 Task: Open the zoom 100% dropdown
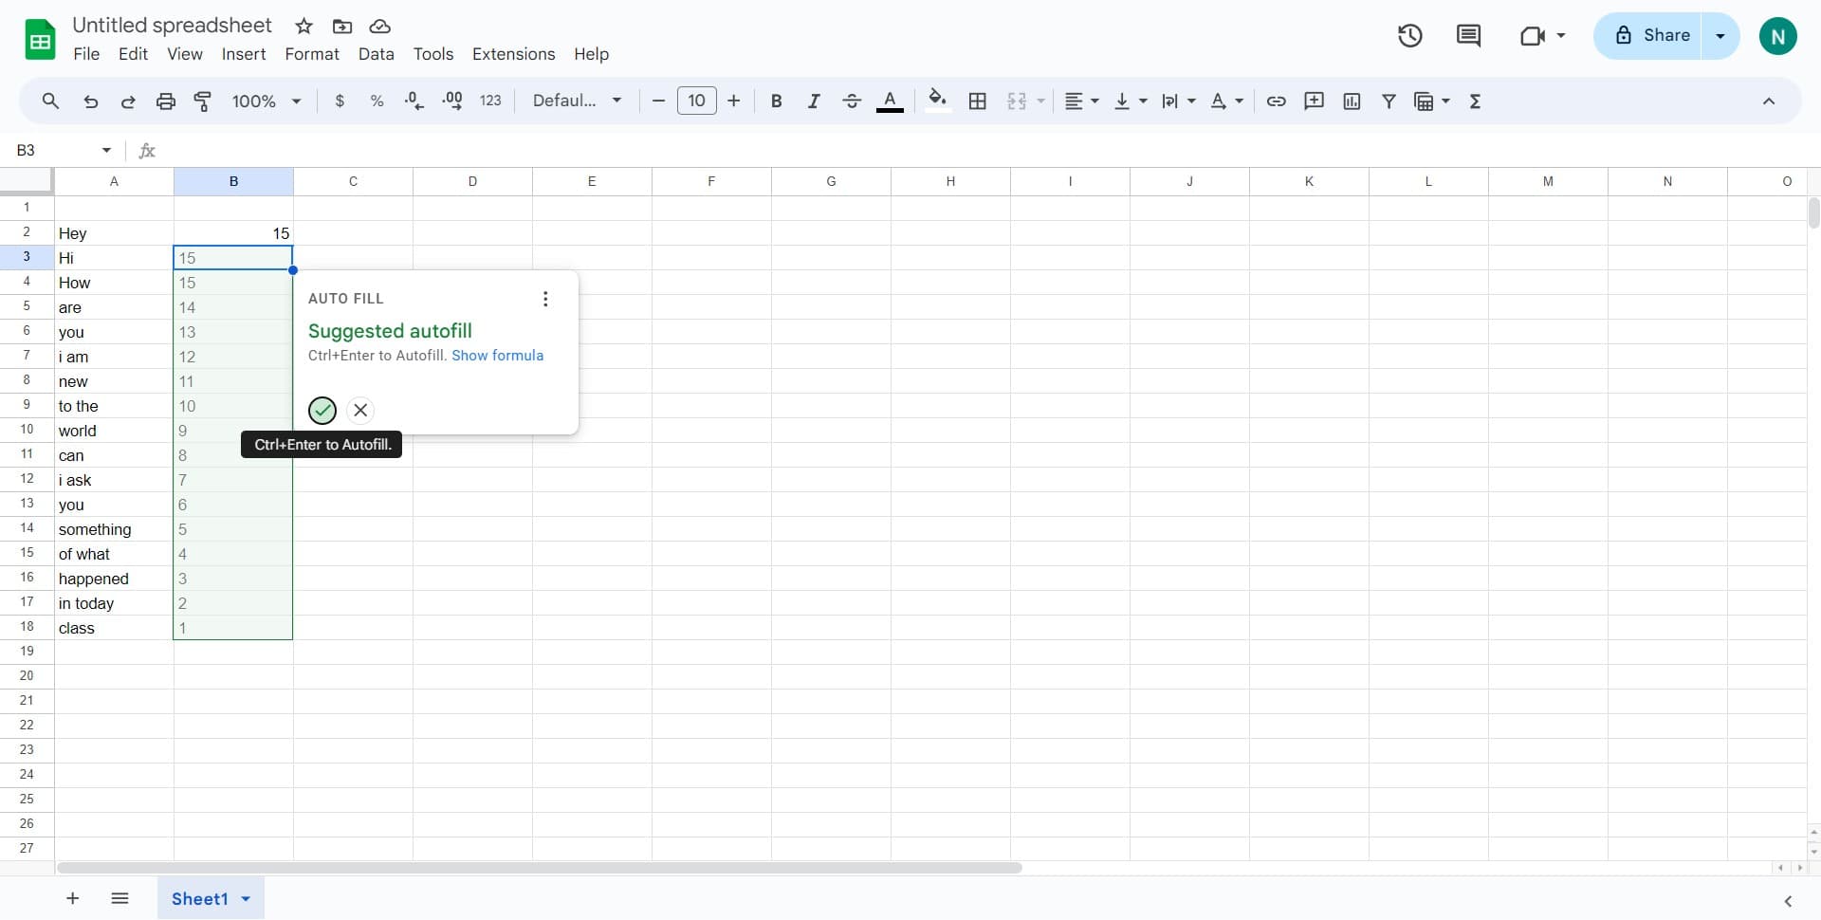click(267, 101)
